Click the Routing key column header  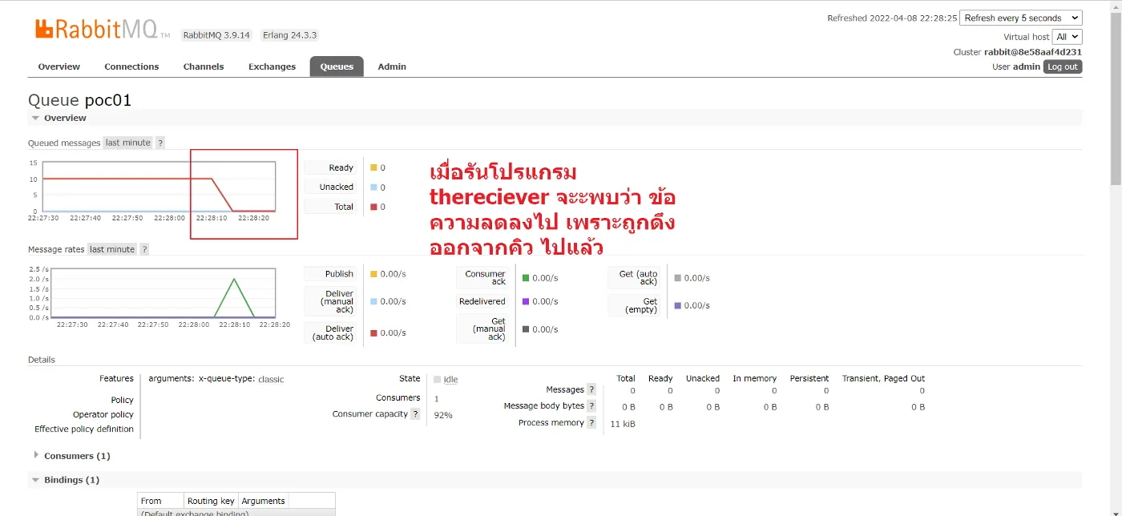coord(211,501)
